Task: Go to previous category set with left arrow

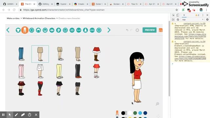Action: coord(8,30)
